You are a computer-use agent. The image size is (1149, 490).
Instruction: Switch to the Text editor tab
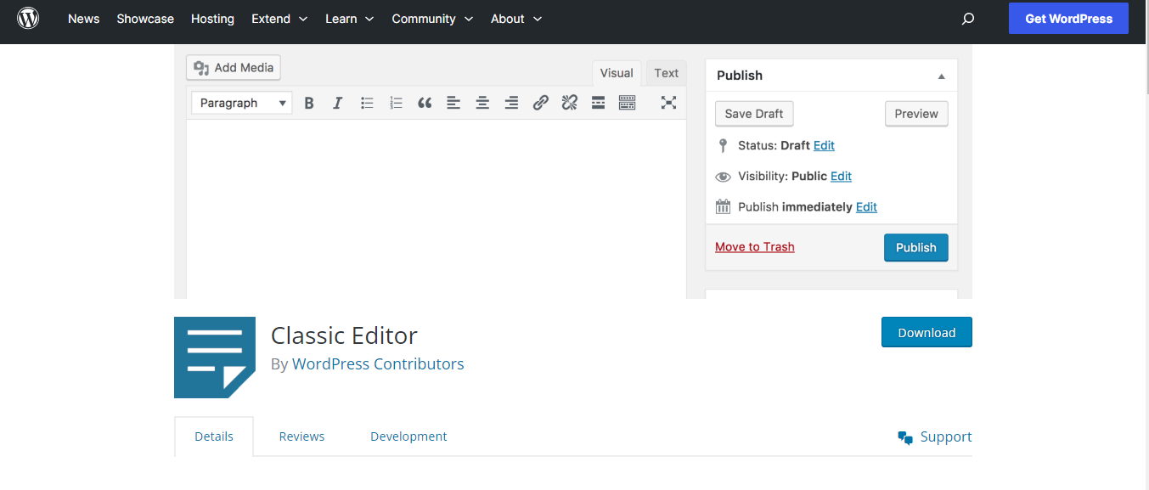[x=667, y=73]
